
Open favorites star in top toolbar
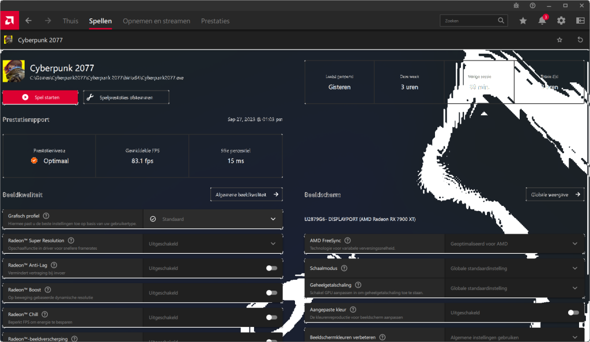coord(523,21)
